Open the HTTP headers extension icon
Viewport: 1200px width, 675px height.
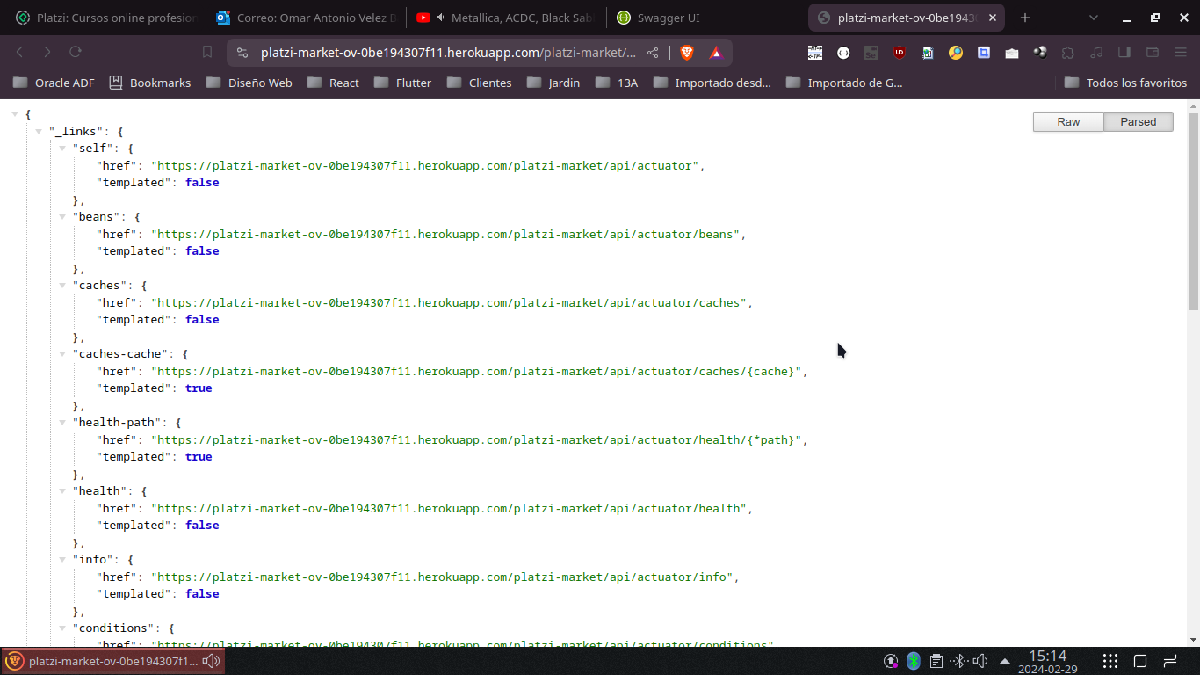coord(815,53)
